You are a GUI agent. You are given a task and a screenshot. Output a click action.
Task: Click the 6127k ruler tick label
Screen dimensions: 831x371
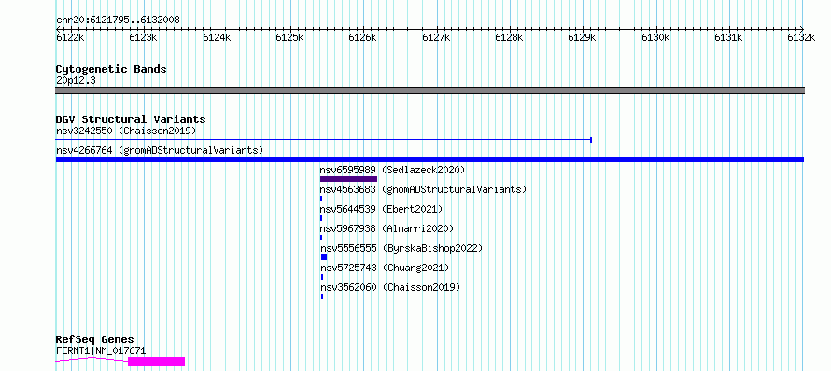436,37
